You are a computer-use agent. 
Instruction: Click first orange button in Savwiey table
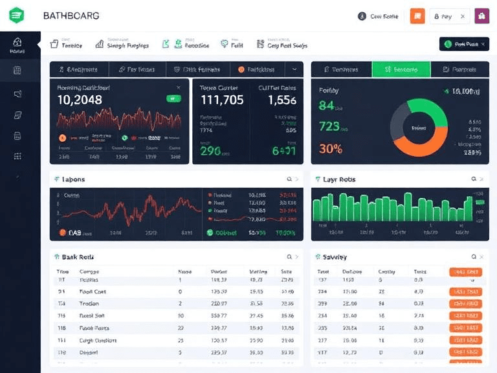(466, 272)
